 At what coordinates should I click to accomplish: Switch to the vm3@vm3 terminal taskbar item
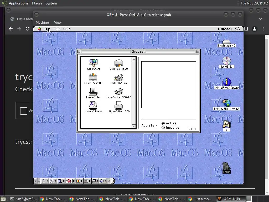point(24,199)
